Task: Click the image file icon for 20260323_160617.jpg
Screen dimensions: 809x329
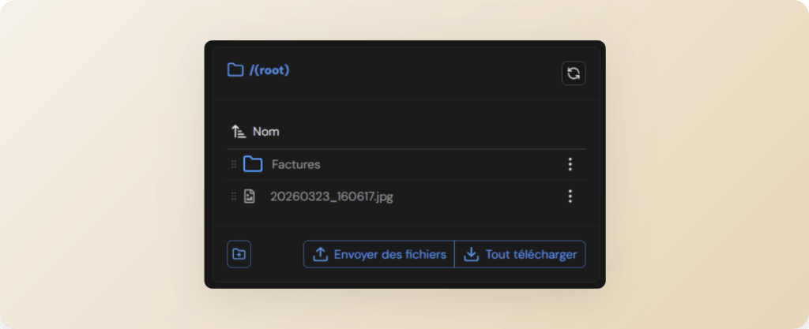Action: 250,196
